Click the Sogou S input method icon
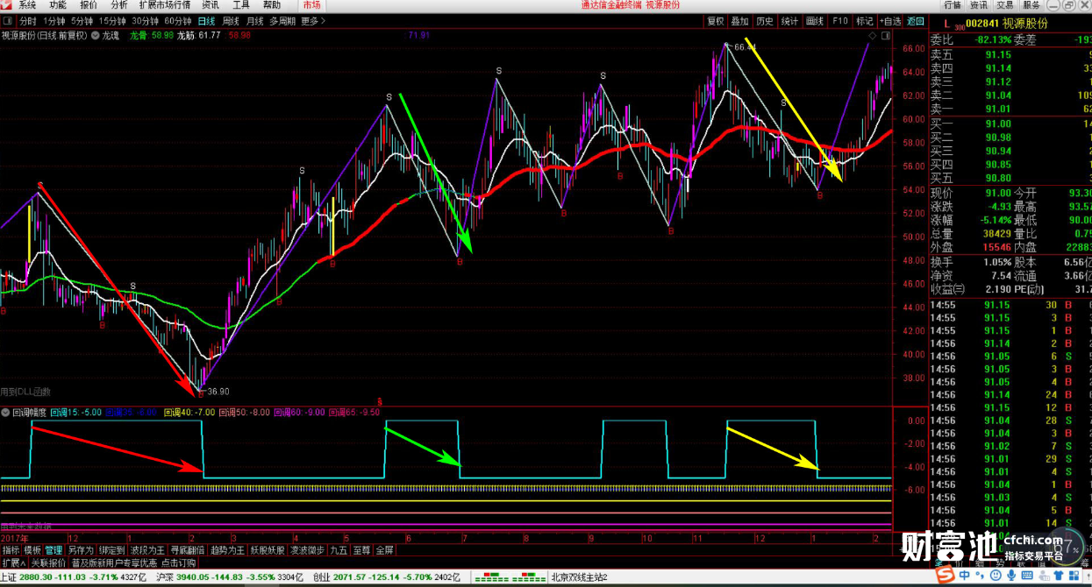 947,576
